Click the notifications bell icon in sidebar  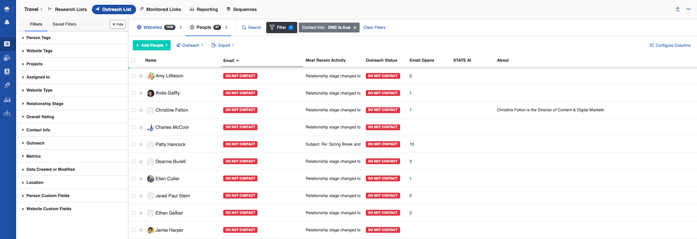(x=7, y=22)
